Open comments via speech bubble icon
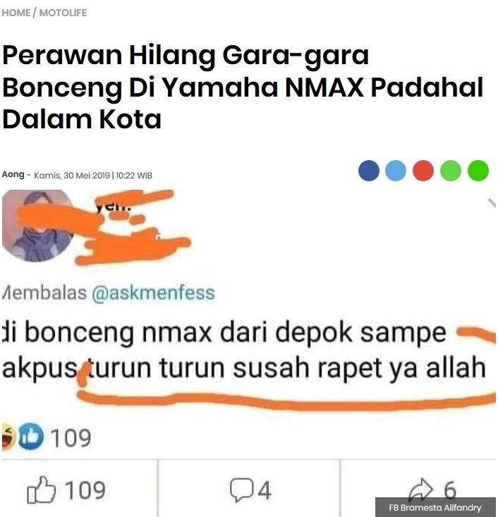Image resolution: width=498 pixels, height=517 pixels. pyautogui.click(x=242, y=489)
